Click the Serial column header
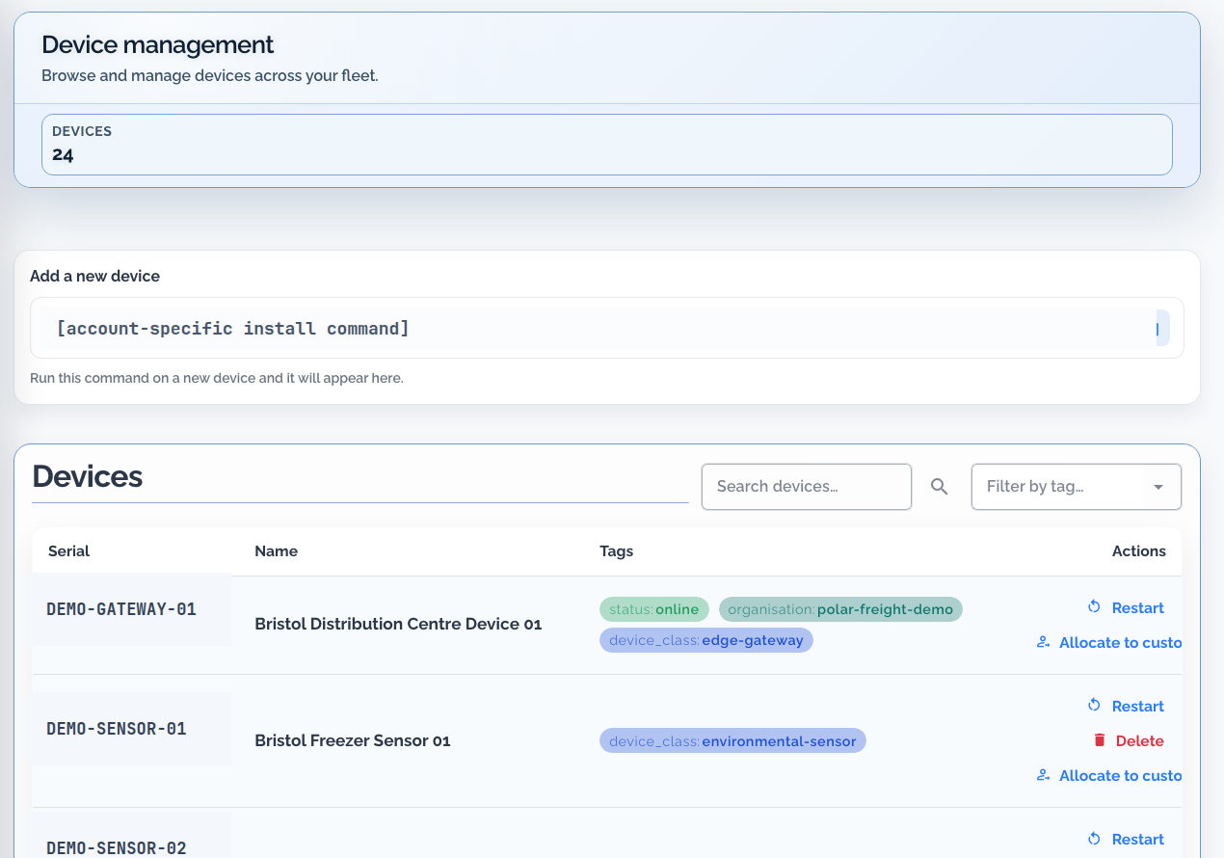 click(x=68, y=551)
